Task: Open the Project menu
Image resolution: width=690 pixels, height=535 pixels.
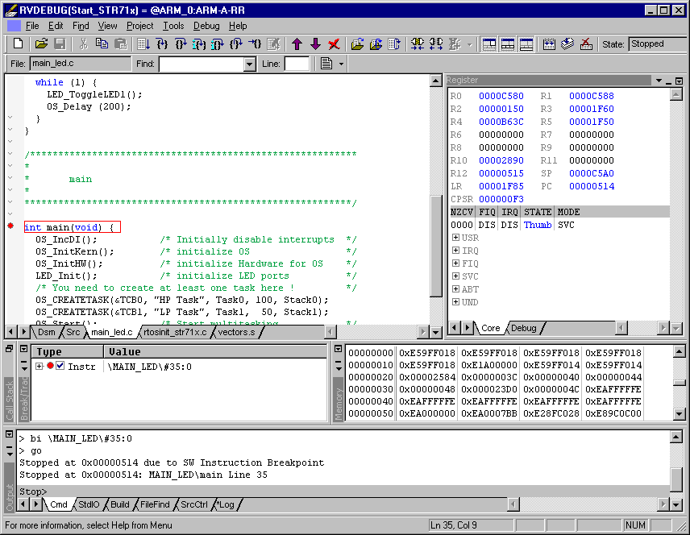Action: click(x=139, y=26)
